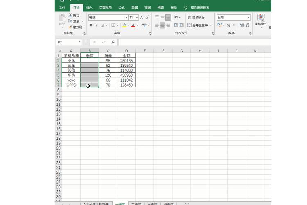Click the cell borders icon
This screenshot has height=205, width=307.
[113, 25]
